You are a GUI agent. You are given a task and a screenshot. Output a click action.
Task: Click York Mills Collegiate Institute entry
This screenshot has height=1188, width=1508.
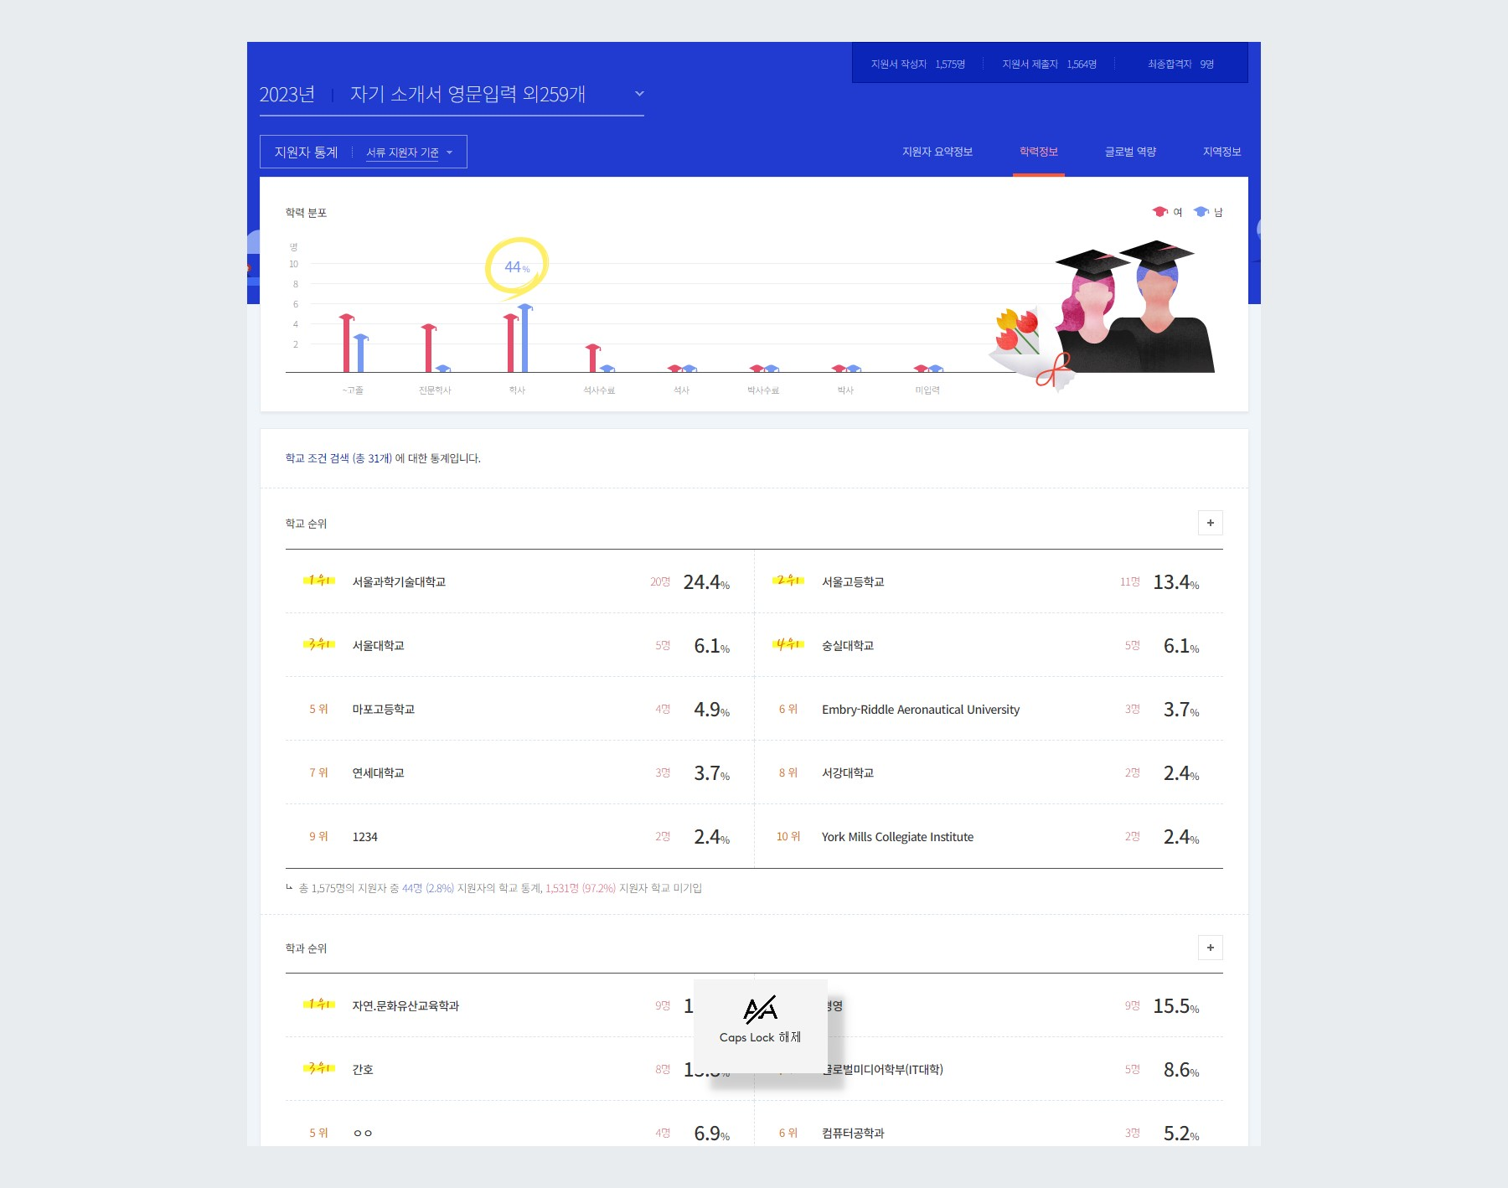click(897, 837)
